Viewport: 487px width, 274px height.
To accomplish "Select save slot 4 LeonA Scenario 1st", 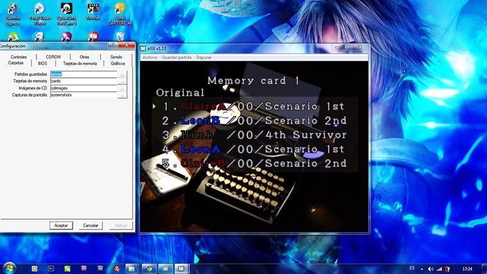I will click(253, 149).
